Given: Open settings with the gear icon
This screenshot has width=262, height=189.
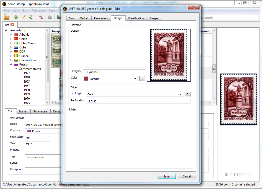Looking at the screenshot, I should [x=50, y=17].
